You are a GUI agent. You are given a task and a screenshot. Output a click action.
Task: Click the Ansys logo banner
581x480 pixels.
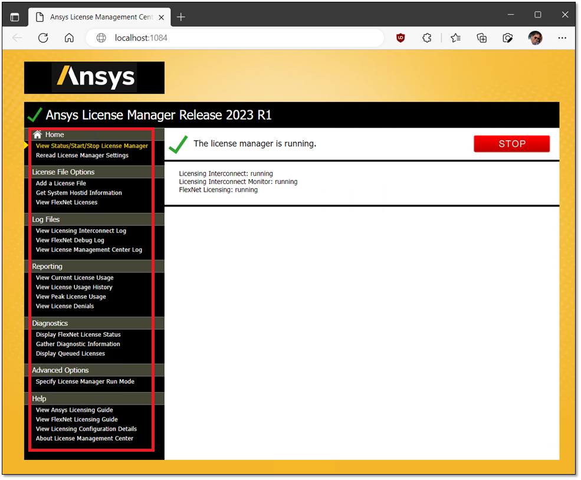point(94,77)
